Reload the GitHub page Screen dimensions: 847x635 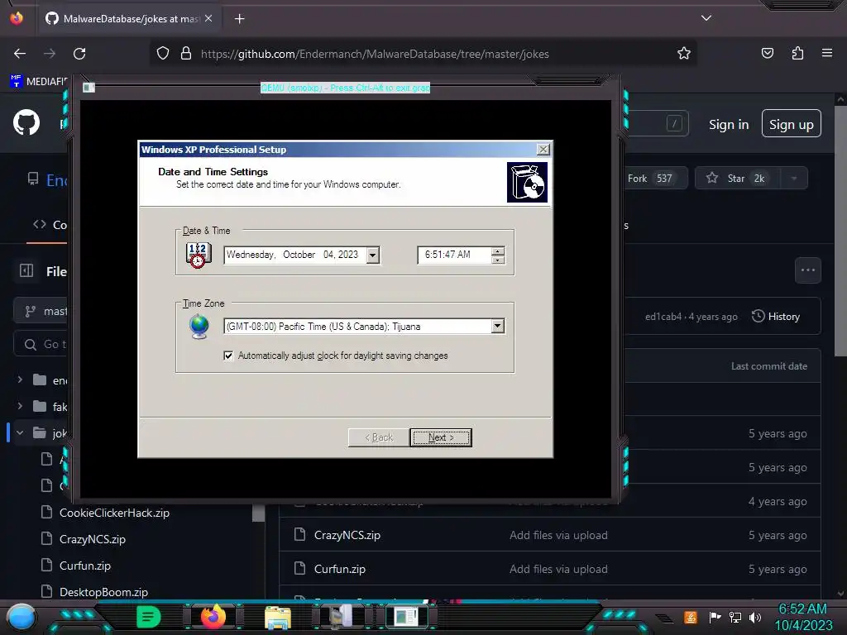pyautogui.click(x=79, y=54)
